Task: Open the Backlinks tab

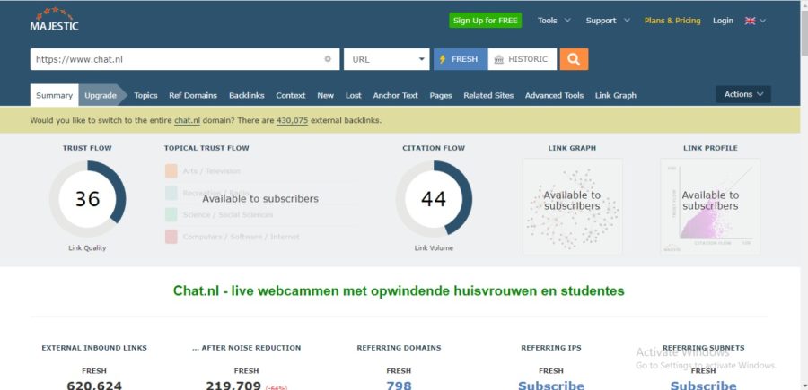Action: 246,95
